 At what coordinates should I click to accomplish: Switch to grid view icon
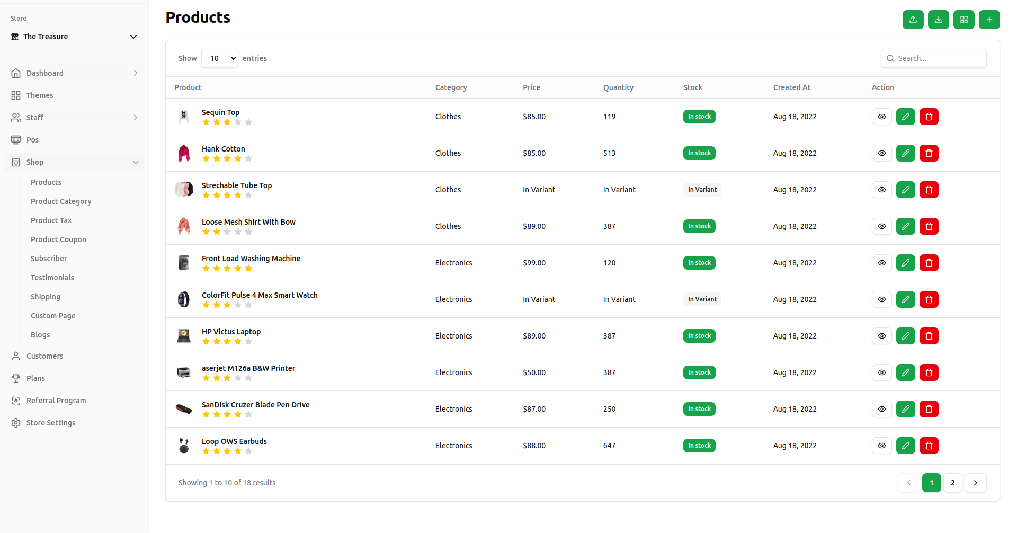tap(964, 20)
